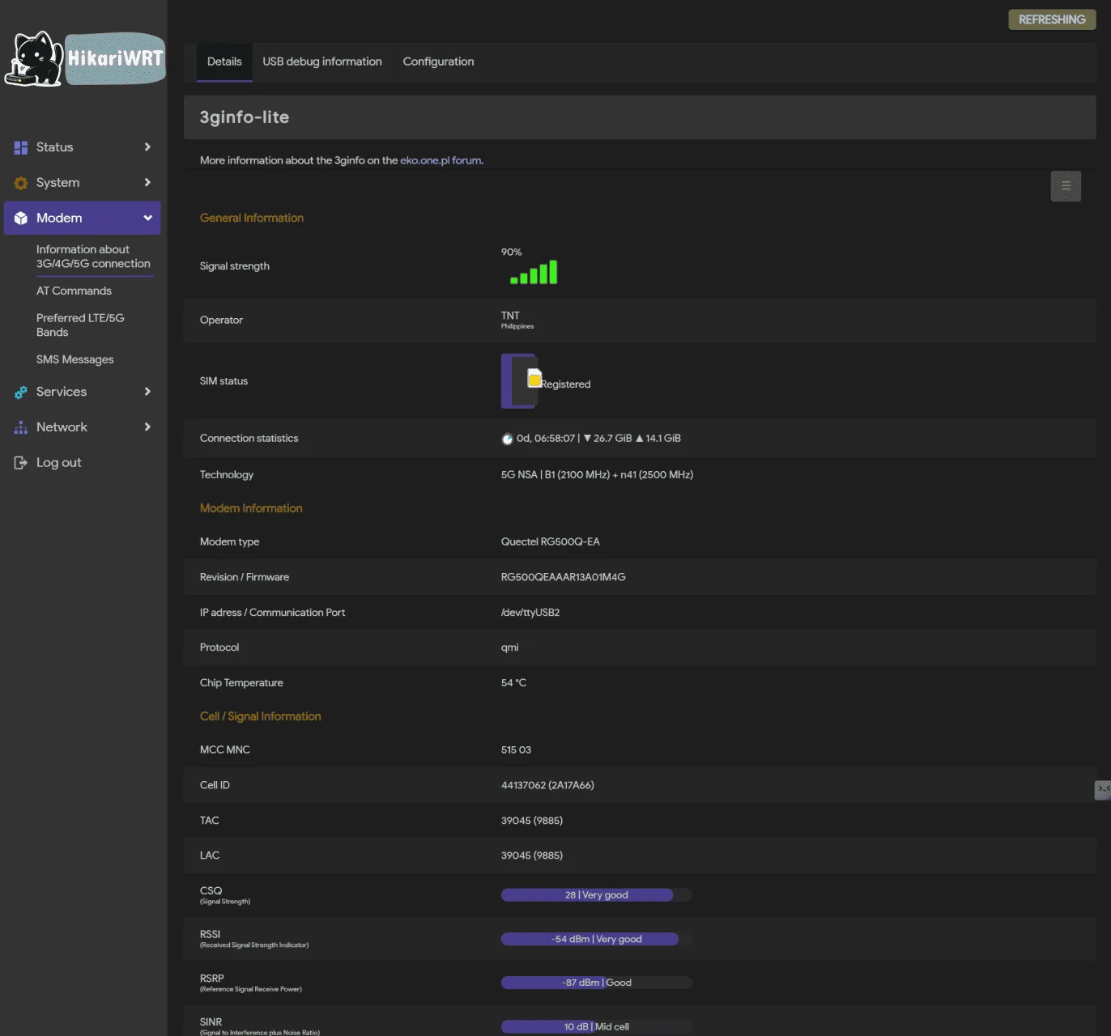The image size is (1111, 1036).
Task: Click the Services menu label
Action: tap(62, 392)
